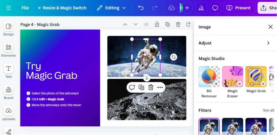Screen dimensions: 277x140
Task: Select 'Move the astronaut onto the moon' text
Action: 56,105
